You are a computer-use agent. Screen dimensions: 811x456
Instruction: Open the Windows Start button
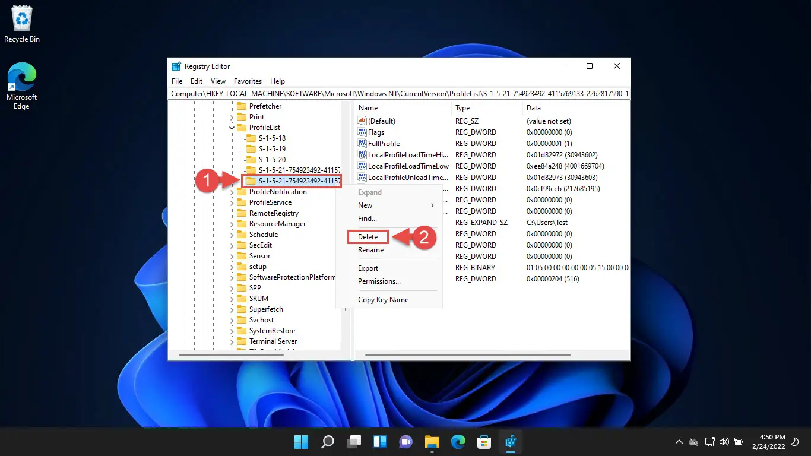coord(302,442)
